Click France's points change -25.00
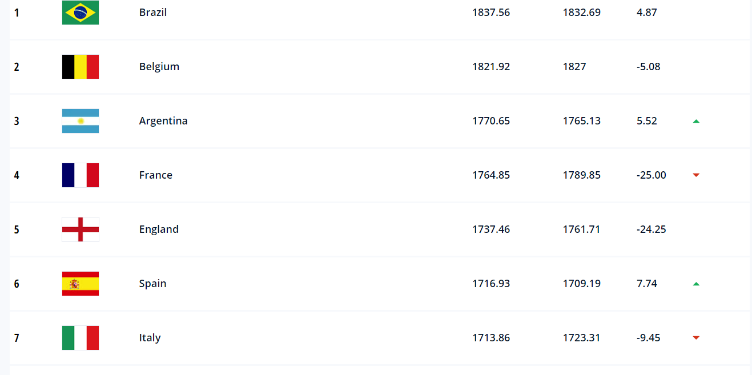The image size is (752, 375). (652, 175)
